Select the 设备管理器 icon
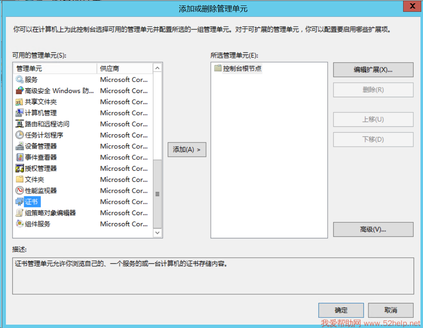This screenshot has height=328, width=423. 19,146
